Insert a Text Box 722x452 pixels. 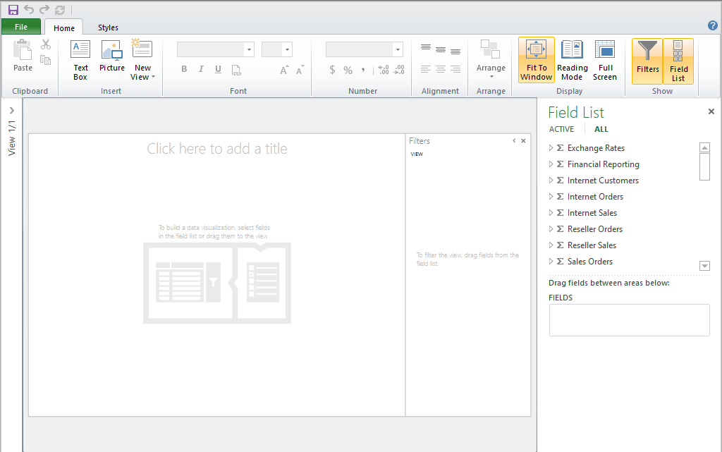pos(80,60)
